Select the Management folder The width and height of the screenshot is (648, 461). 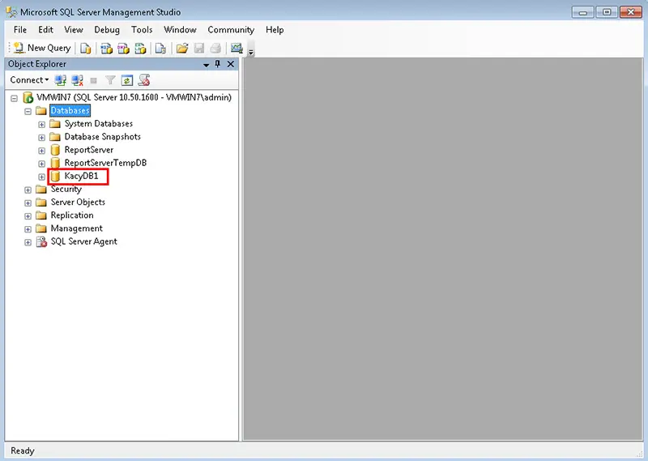pos(76,228)
